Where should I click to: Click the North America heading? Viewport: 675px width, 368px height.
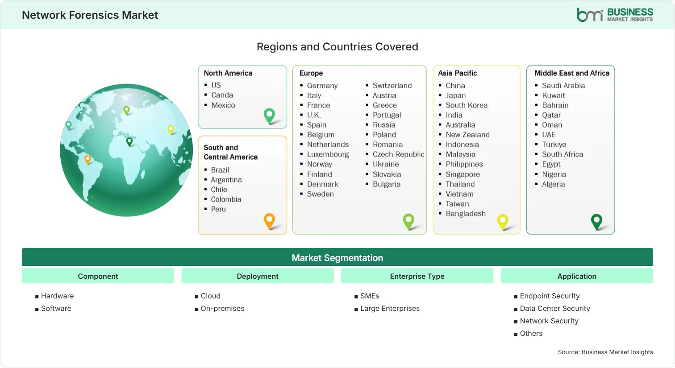click(x=228, y=73)
